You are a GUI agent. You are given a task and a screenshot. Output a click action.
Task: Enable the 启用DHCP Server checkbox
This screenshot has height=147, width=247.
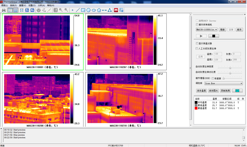click(x=197, y=20)
